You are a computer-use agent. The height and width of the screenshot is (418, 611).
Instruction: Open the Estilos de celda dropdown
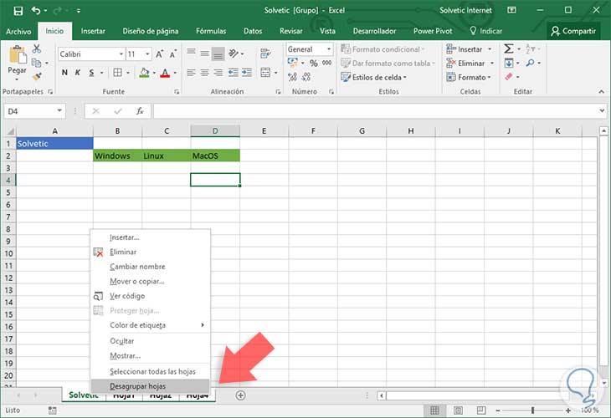coord(373,78)
